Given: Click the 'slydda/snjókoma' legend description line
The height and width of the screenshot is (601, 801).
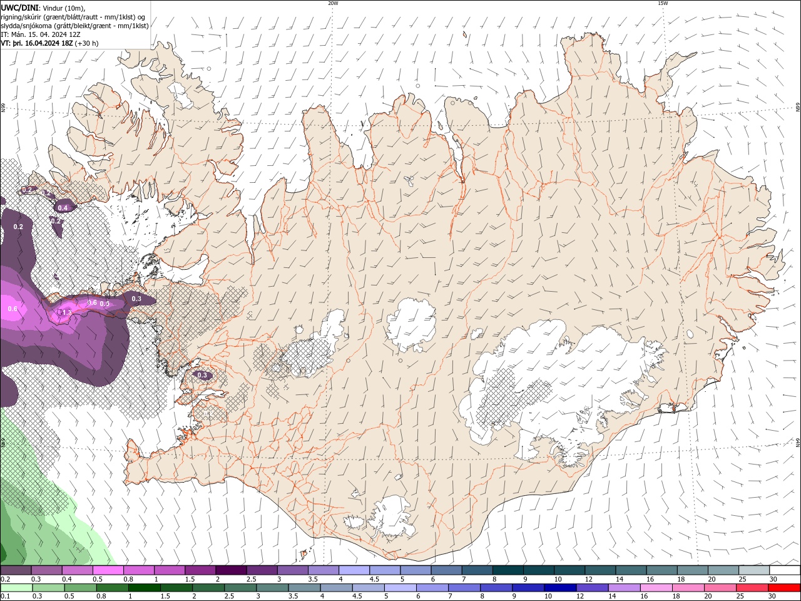Looking at the screenshot, I should click(x=74, y=26).
